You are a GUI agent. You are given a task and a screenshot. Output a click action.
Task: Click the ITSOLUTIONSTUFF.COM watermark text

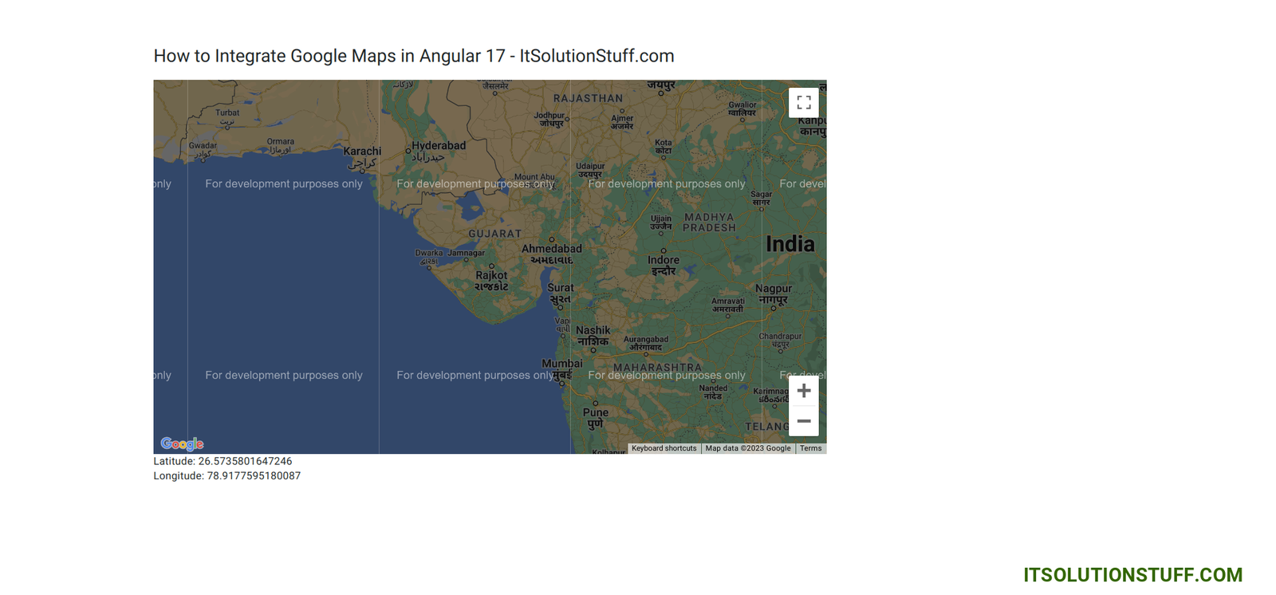[1132, 575]
